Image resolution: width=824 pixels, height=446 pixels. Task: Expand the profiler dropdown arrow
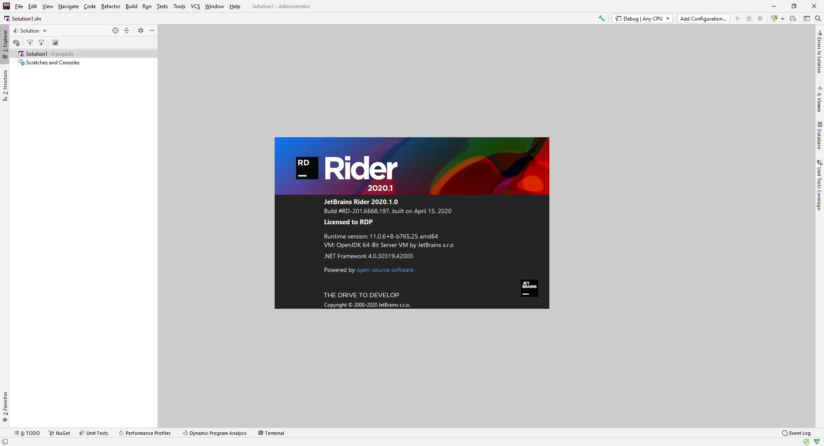coord(782,19)
